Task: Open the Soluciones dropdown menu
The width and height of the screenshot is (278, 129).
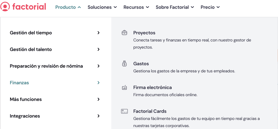Action: click(102, 7)
